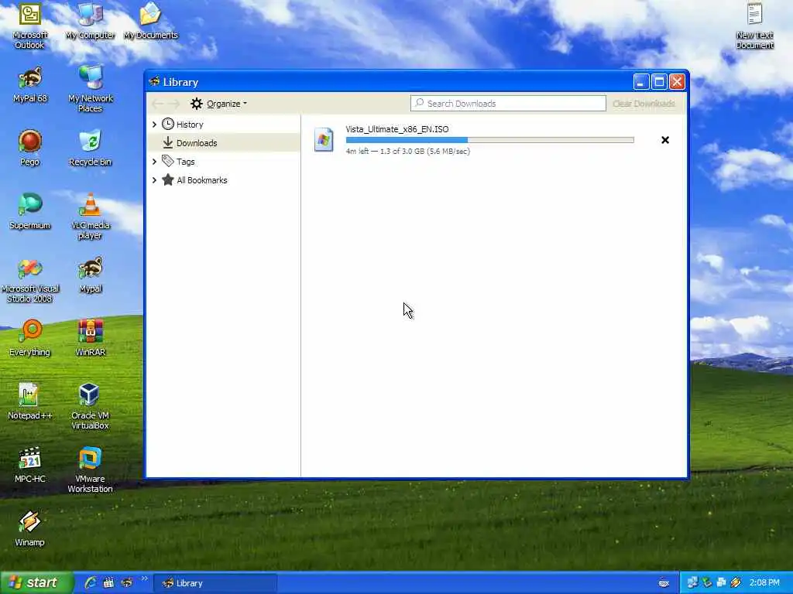Click the keyboard icon left of the tray
This screenshot has width=793, height=594.
pos(664,583)
